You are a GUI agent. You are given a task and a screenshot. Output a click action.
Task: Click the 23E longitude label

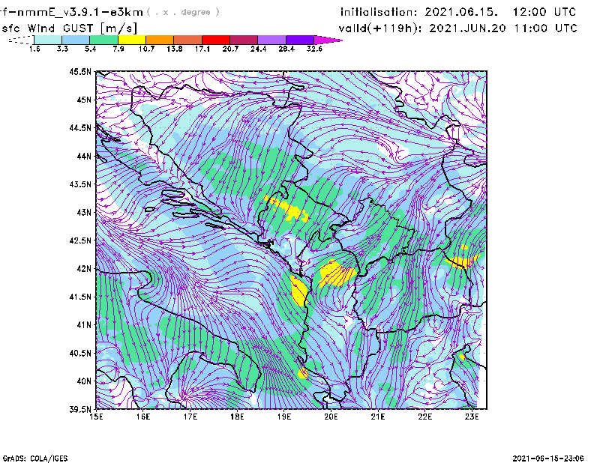coord(472,417)
